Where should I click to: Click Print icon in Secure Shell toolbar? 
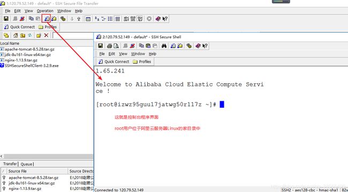[109, 46]
